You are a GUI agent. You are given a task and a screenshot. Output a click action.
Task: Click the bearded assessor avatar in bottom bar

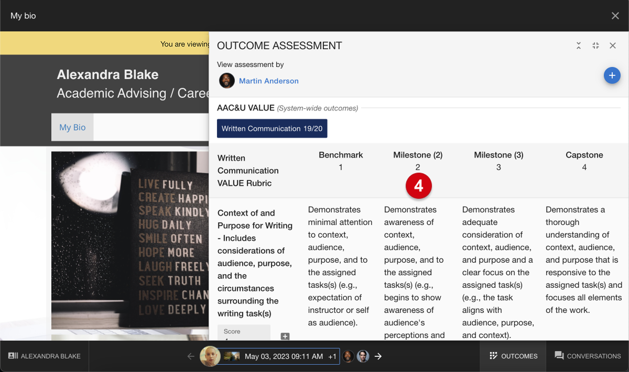[348, 356]
